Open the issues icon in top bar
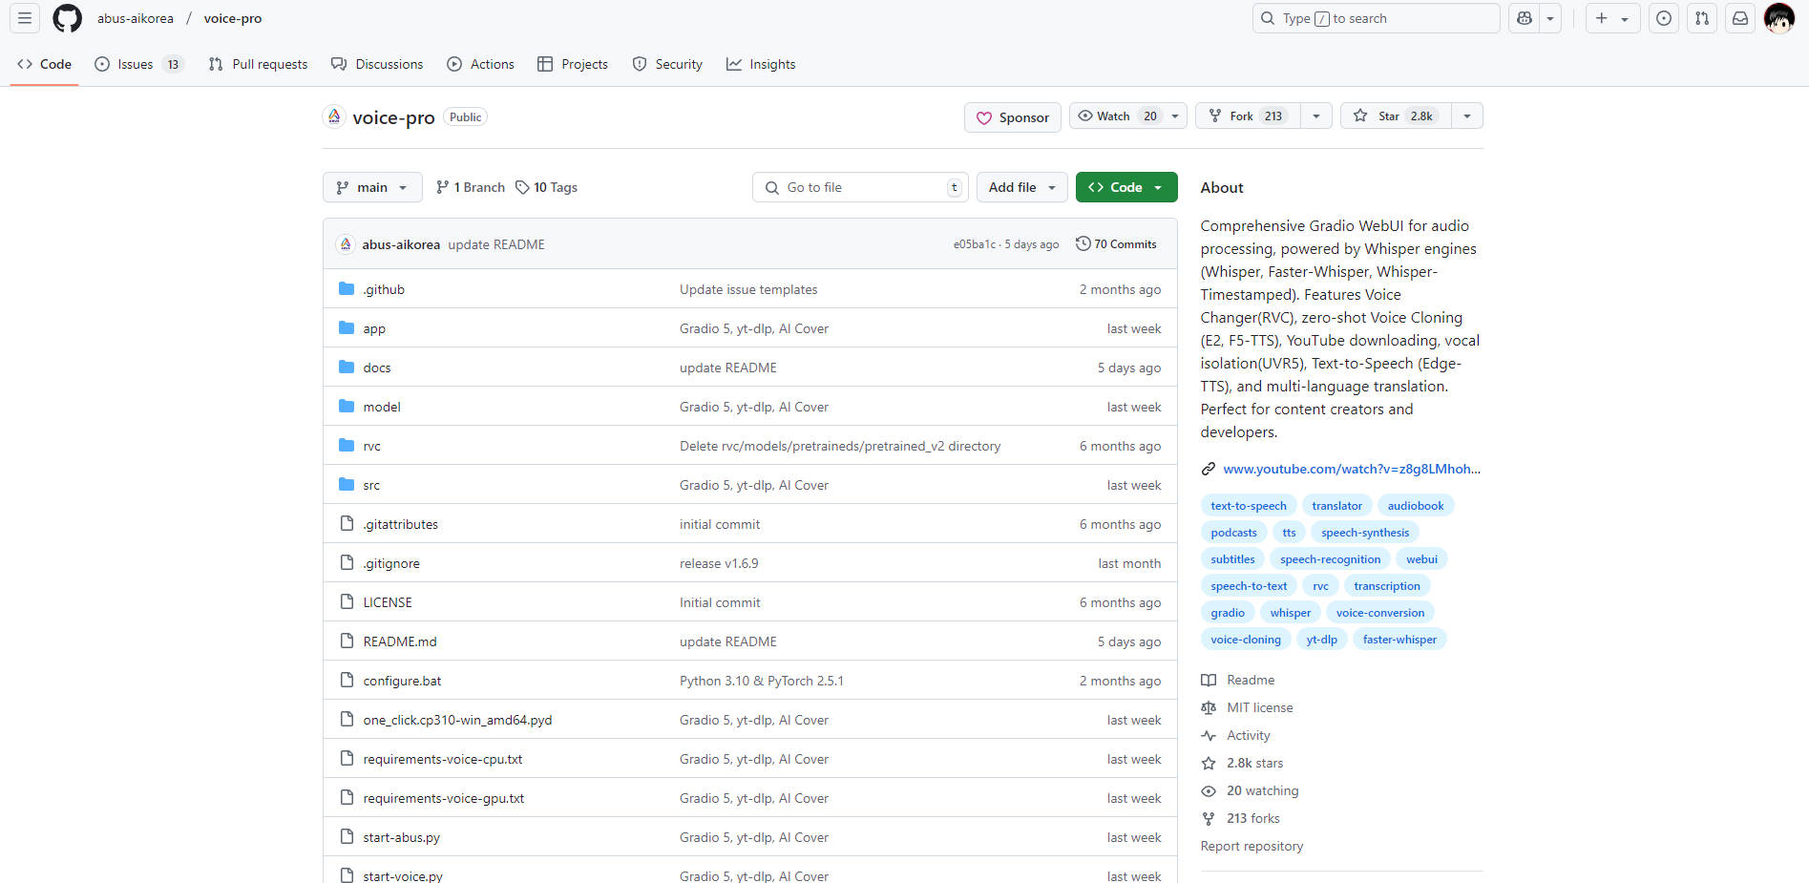Screen dimensions: 1809x883 [x=1664, y=18]
